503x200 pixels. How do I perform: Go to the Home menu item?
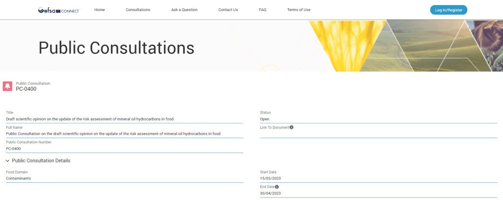[x=99, y=10]
